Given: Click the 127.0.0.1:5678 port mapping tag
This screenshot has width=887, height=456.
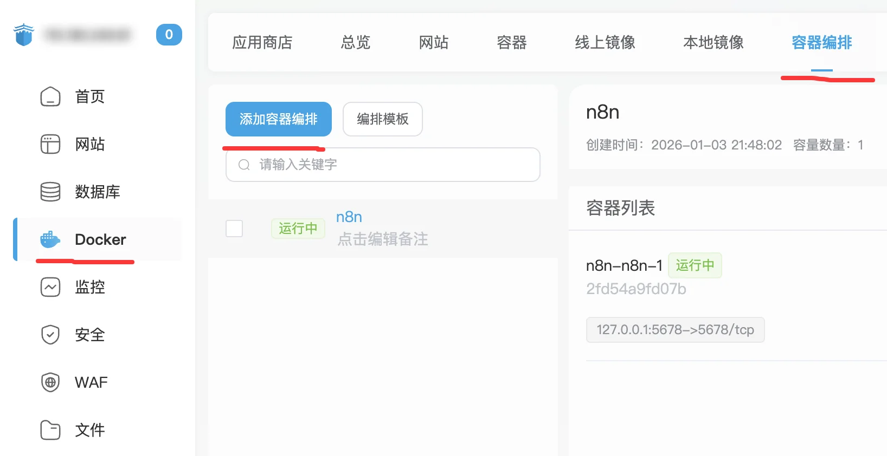Looking at the screenshot, I should [675, 330].
